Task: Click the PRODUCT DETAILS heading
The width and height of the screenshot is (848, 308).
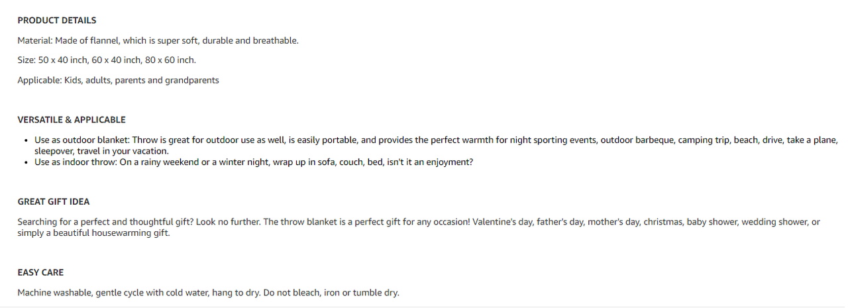Action: 57,21
